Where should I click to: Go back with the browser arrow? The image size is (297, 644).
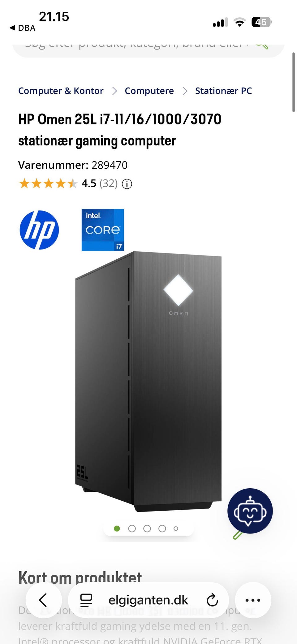[x=44, y=600]
